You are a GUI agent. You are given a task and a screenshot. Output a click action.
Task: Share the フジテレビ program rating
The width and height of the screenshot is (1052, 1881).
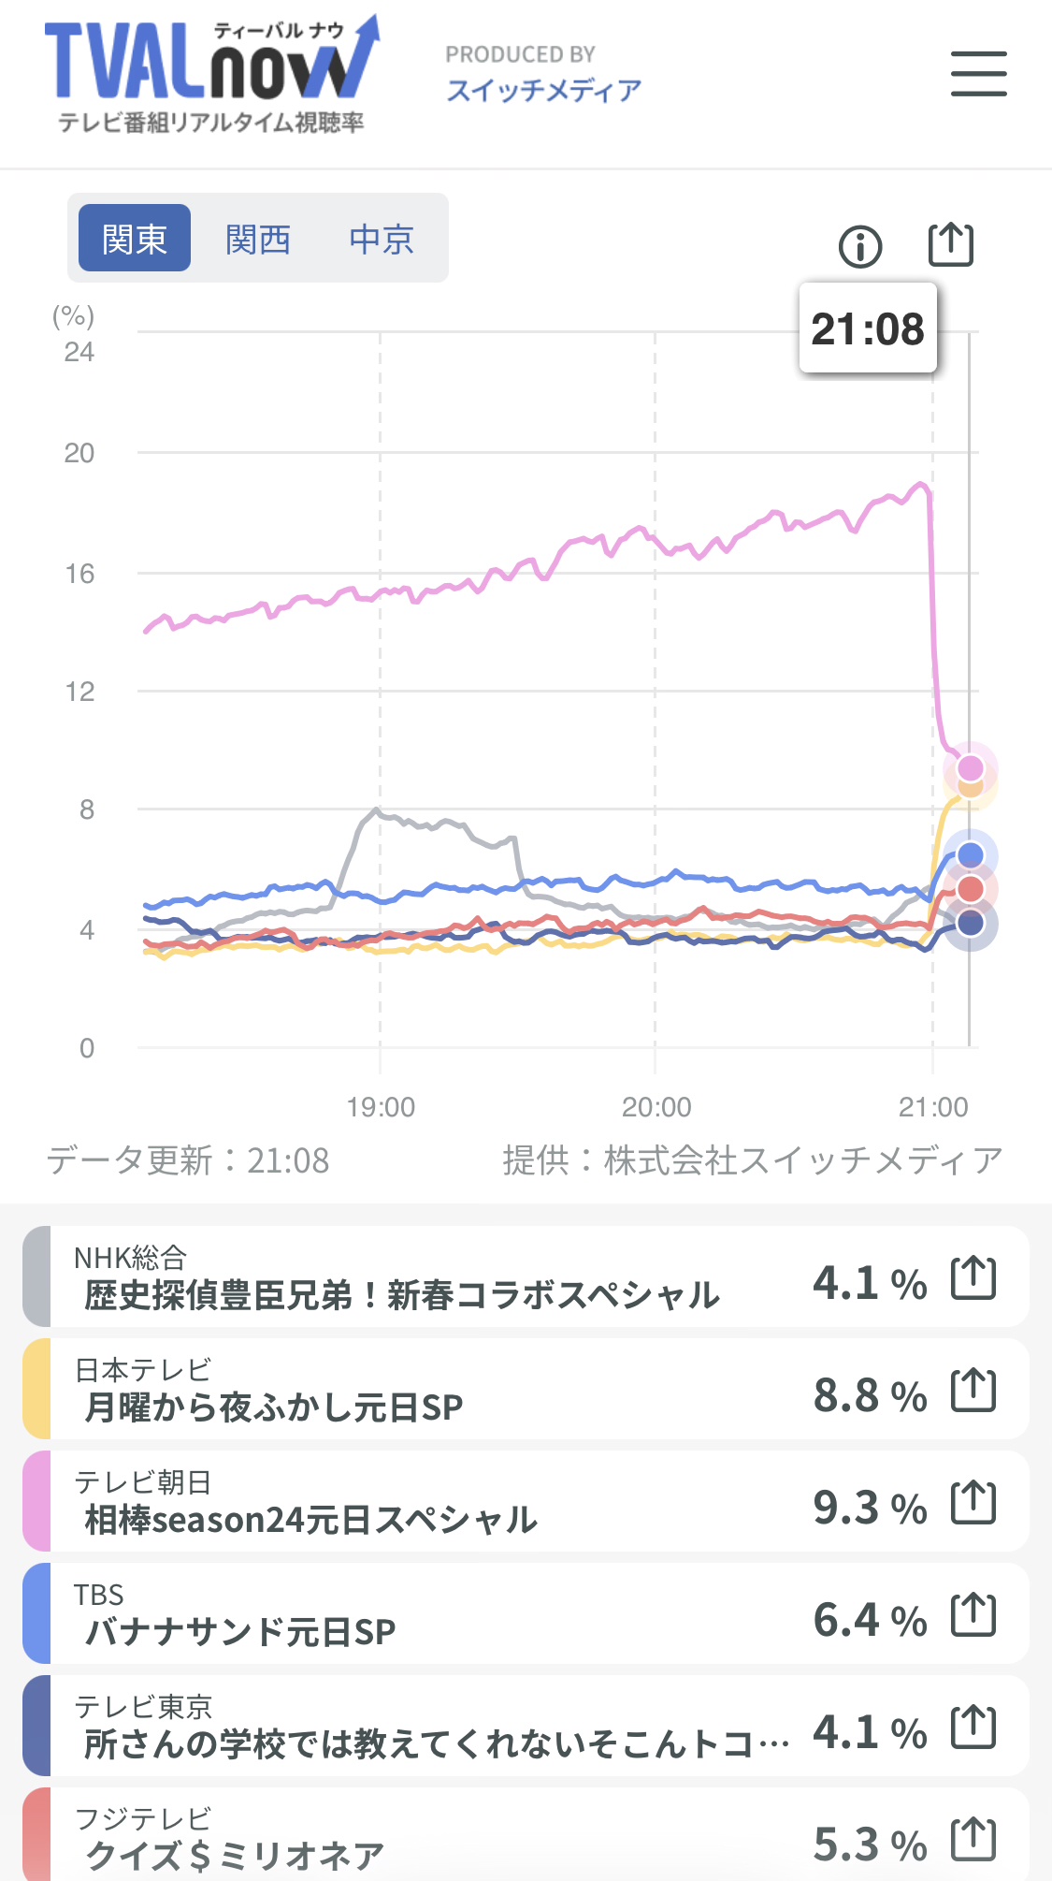973,1840
